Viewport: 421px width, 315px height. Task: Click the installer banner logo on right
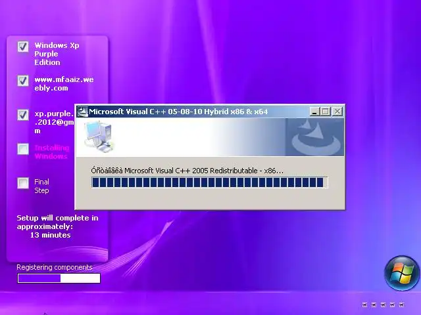pos(314,137)
